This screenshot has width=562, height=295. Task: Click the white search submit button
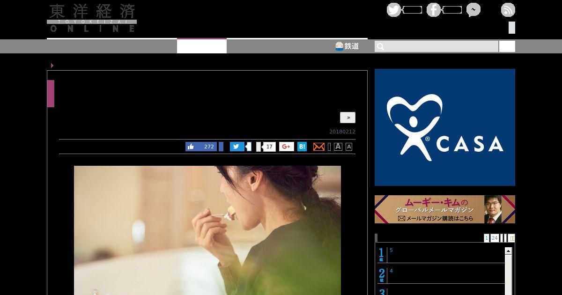pyautogui.click(x=507, y=46)
